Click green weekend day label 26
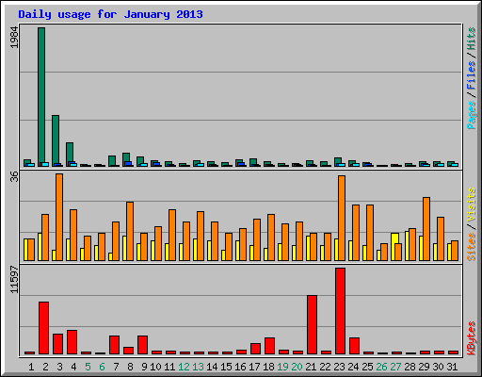The width and height of the screenshot is (482, 377). click(x=381, y=367)
